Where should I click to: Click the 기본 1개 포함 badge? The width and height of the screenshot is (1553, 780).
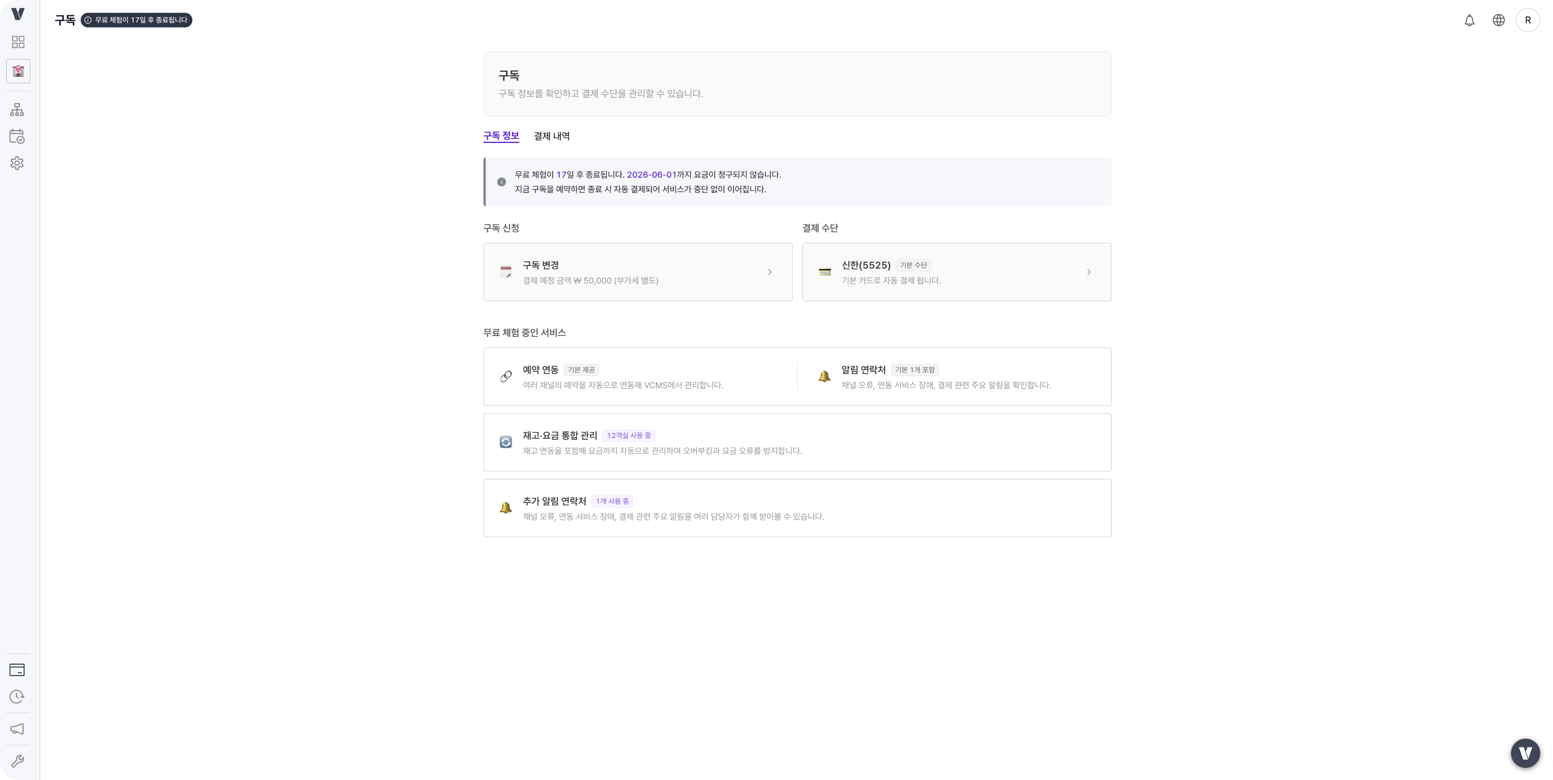915,370
